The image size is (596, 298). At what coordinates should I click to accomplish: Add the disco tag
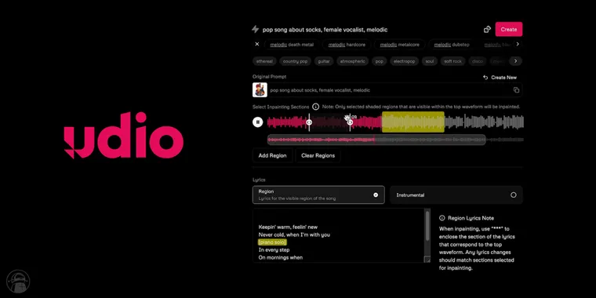[x=478, y=61]
